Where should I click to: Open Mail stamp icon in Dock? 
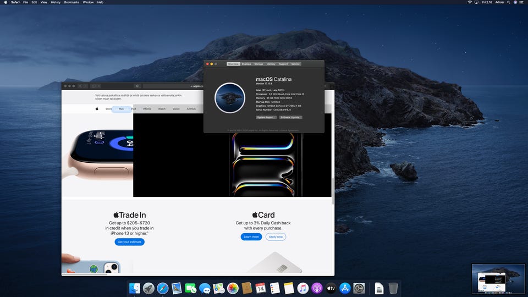(177, 288)
